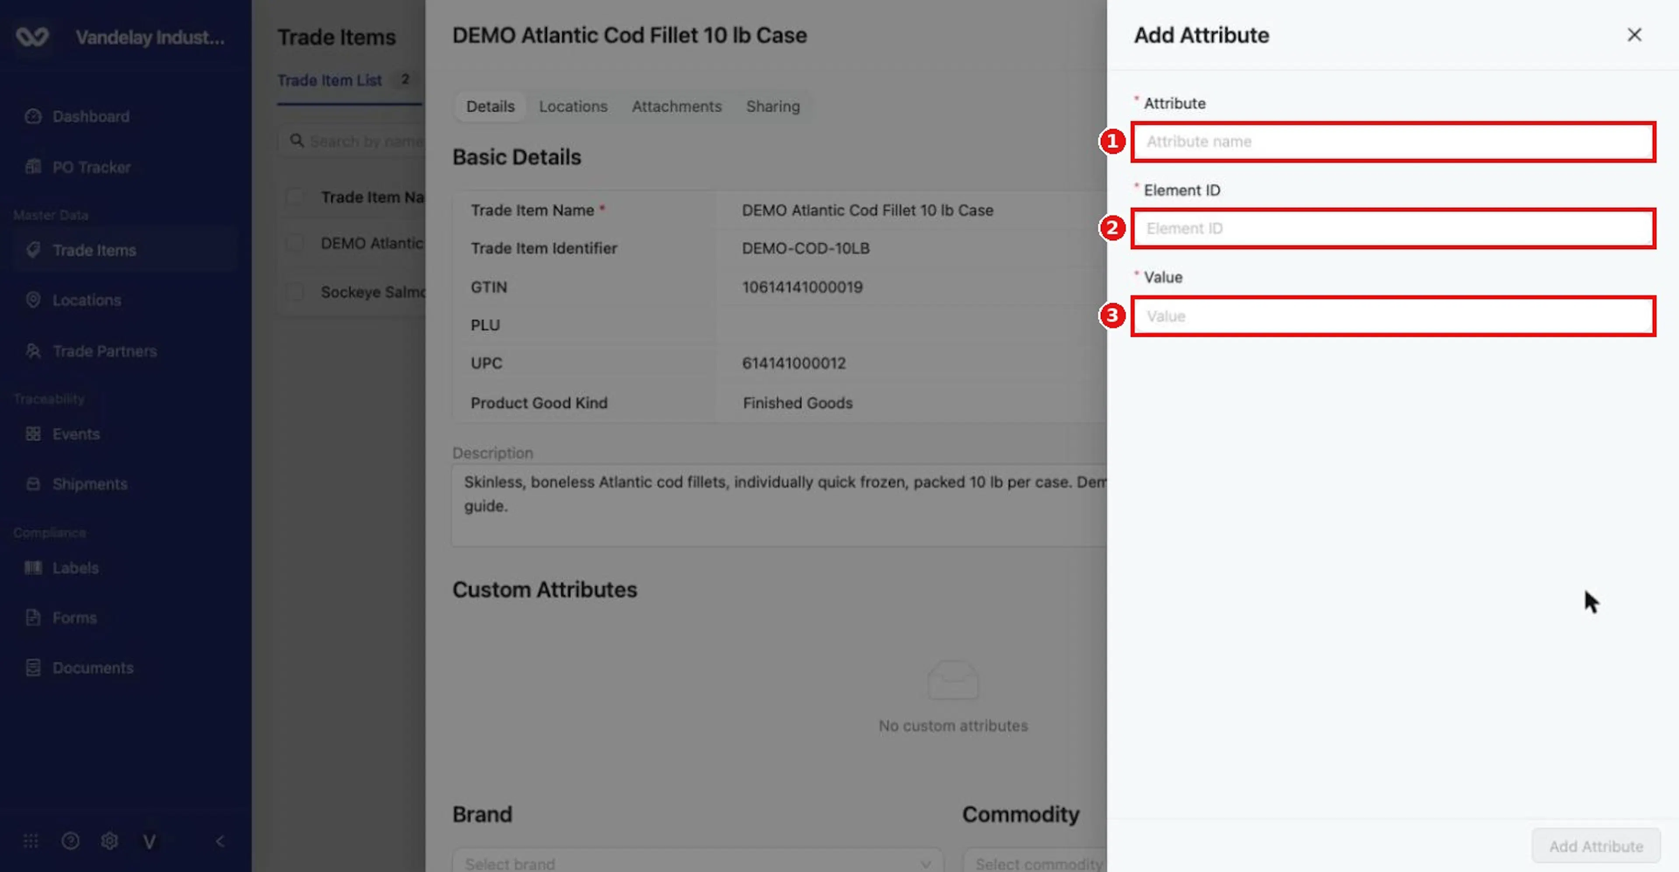1679x872 pixels.
Task: Open the V user avatar
Action: 149,842
